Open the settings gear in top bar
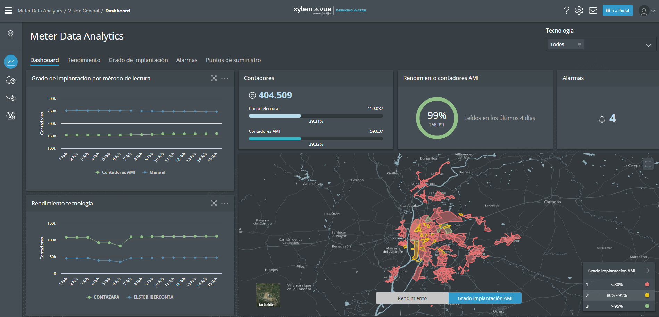This screenshot has height=317, width=659. point(579,10)
